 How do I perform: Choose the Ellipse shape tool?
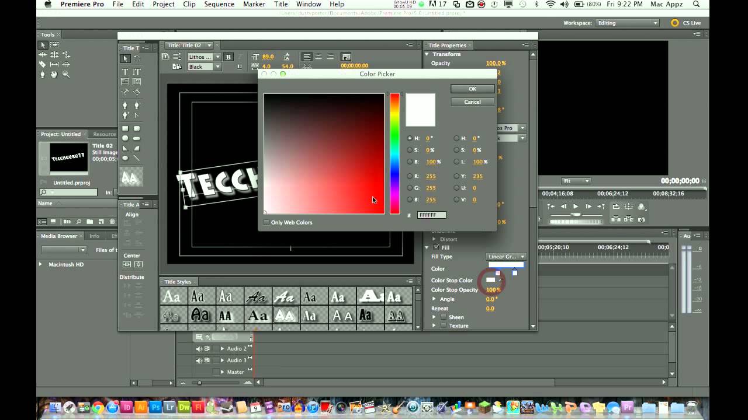pos(125,157)
